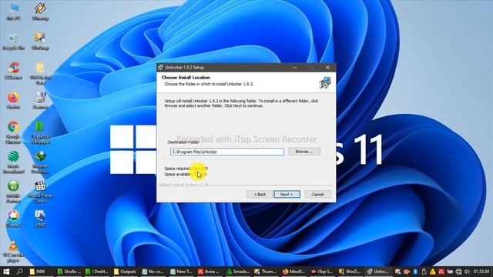Go Back in Unlocker Setup
The height and width of the screenshot is (277, 493).
tap(260, 195)
